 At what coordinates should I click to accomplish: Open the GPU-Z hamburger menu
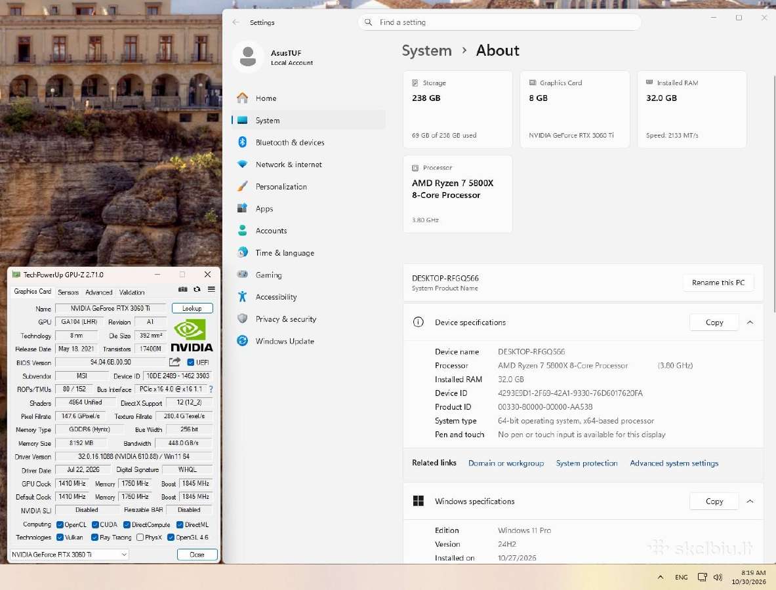pos(211,289)
